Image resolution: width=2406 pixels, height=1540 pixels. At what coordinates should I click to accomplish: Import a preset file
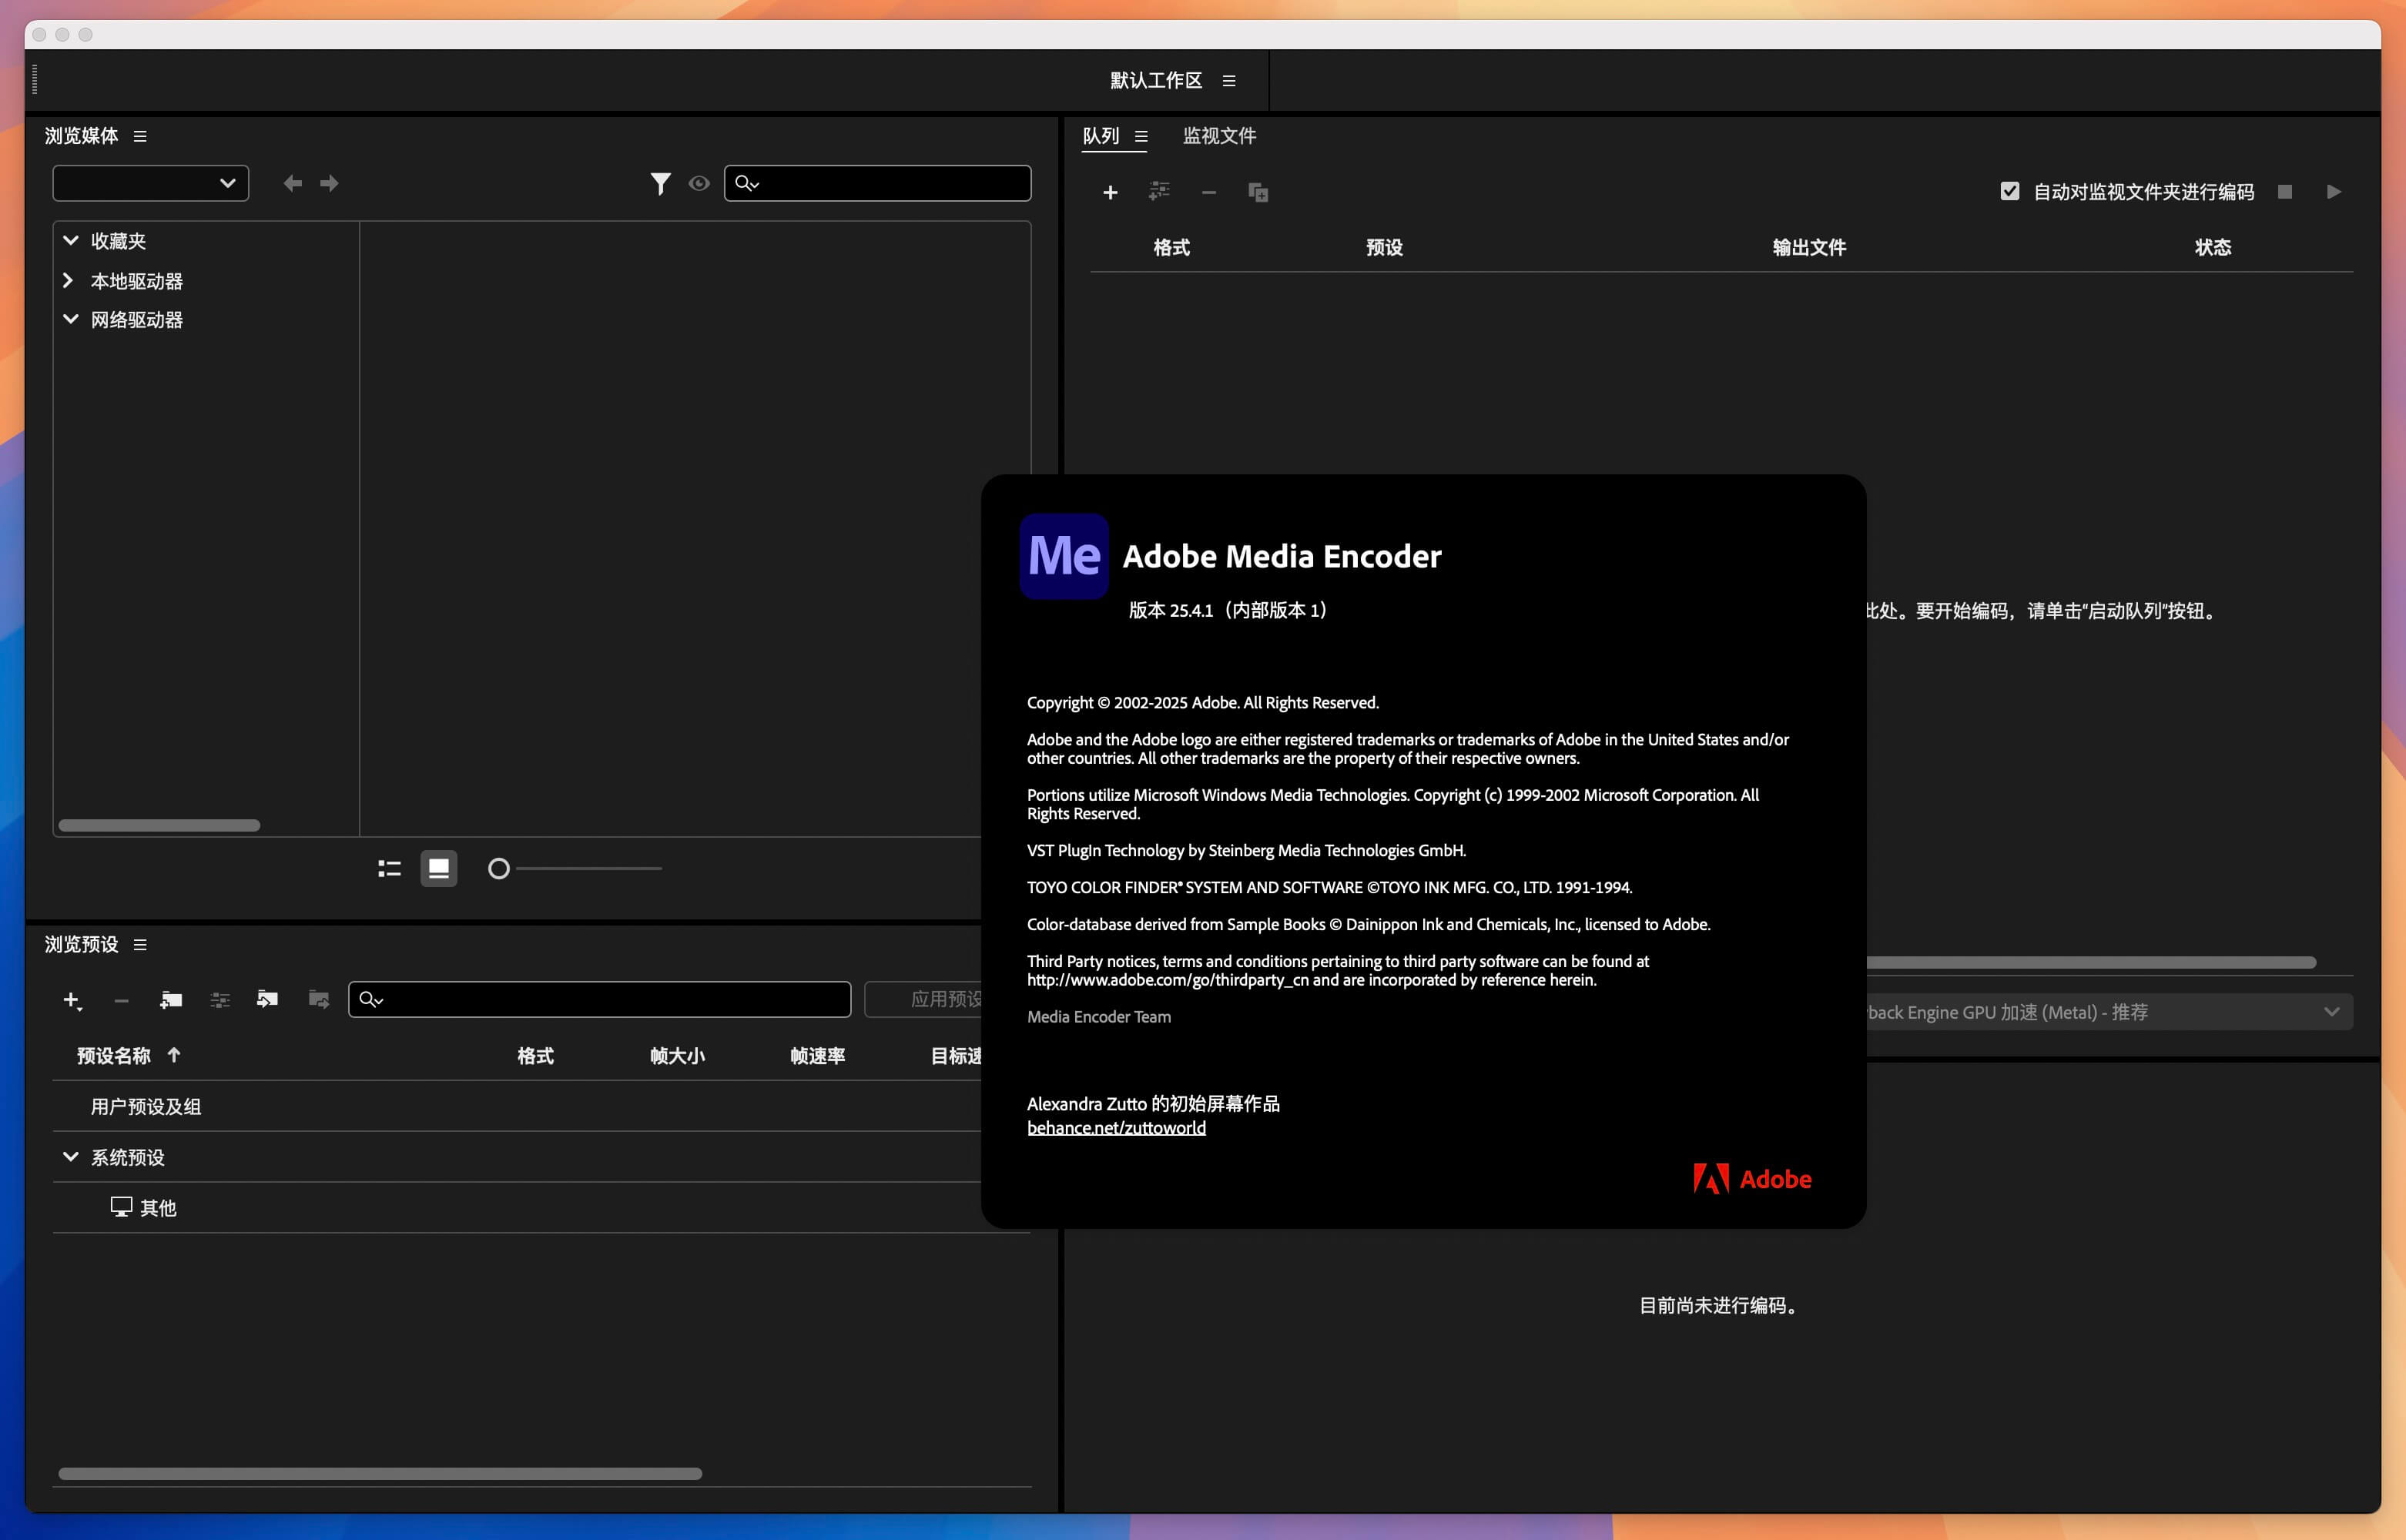pos(267,1000)
